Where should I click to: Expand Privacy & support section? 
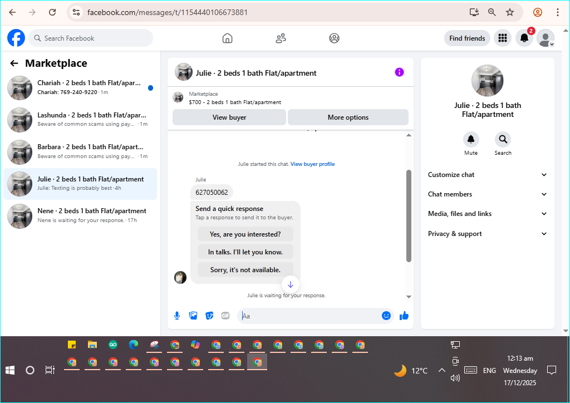pos(487,234)
